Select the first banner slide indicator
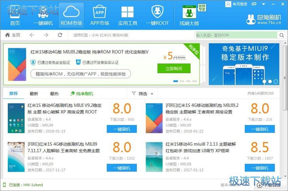This screenshot has width=288, height=191. coord(176,81)
